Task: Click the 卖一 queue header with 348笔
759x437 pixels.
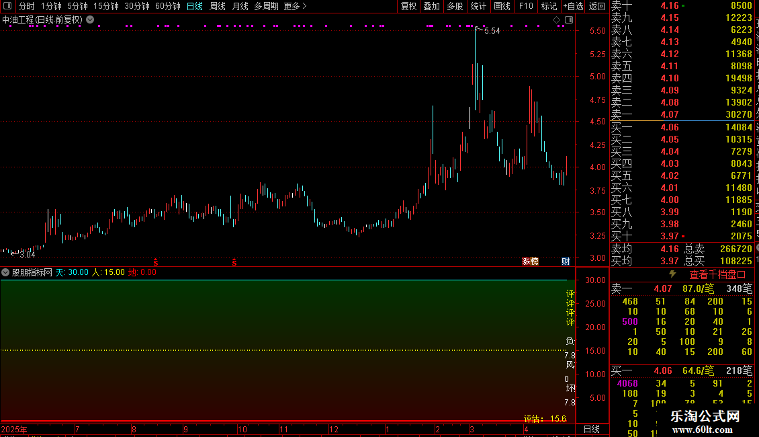Action: pyautogui.click(x=682, y=288)
